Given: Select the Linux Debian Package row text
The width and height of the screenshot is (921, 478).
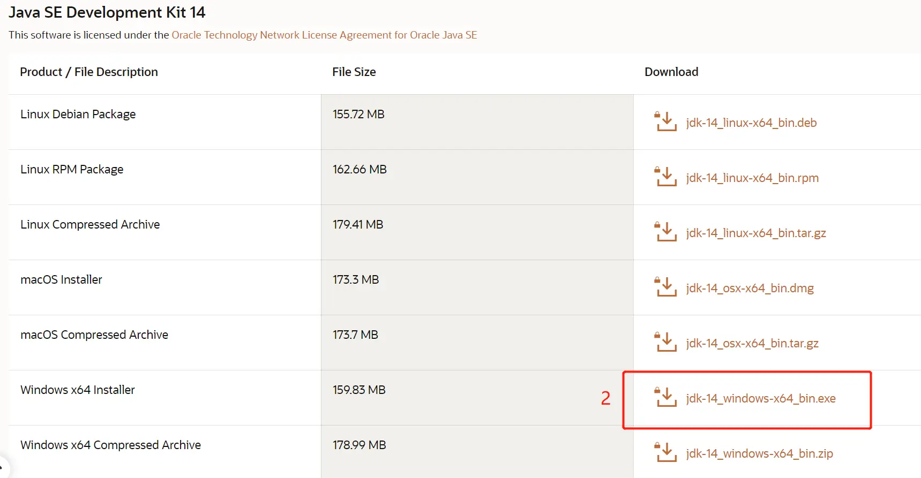Looking at the screenshot, I should [78, 115].
